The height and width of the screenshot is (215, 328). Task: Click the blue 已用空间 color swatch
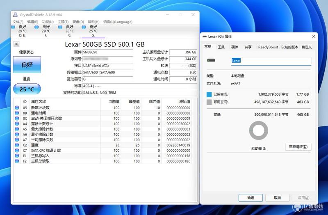point(209,94)
